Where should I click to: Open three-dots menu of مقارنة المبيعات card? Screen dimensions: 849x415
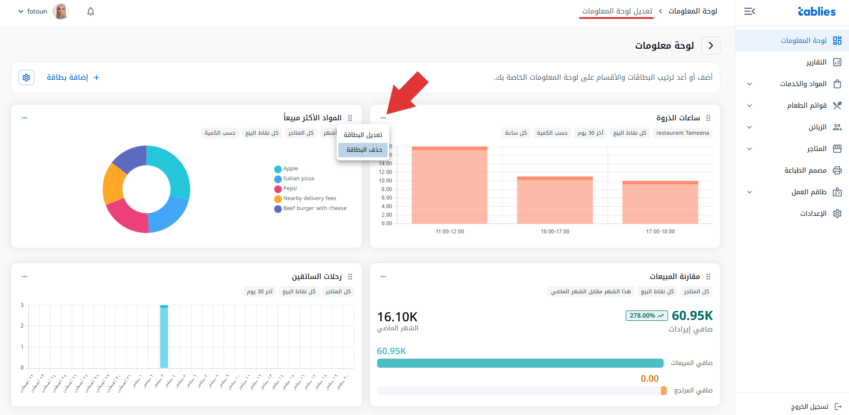[383, 277]
